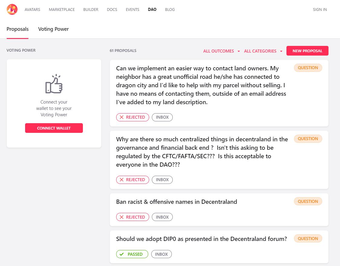Navigate to the Docs section

pos(112,9)
